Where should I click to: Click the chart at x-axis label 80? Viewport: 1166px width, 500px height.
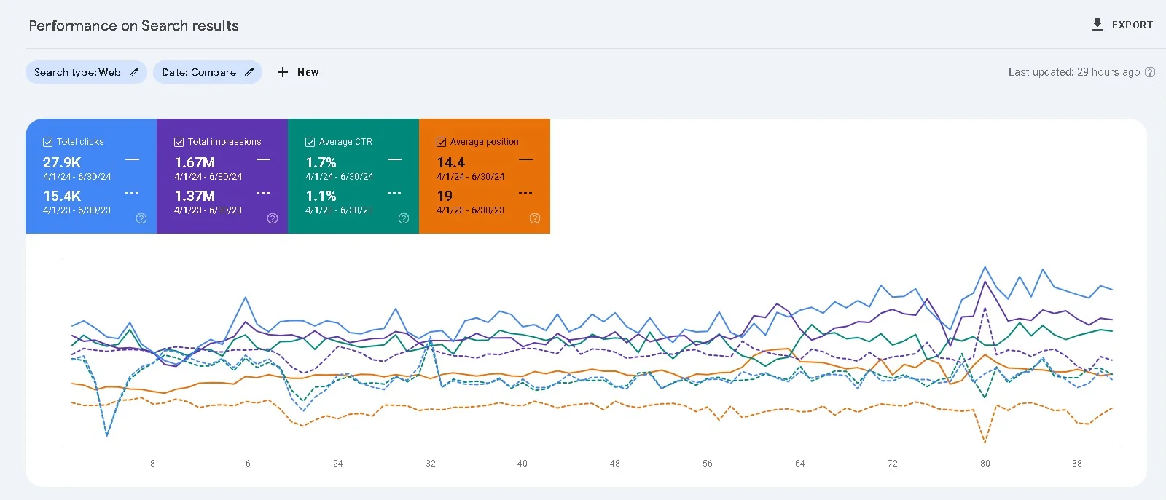click(x=985, y=463)
